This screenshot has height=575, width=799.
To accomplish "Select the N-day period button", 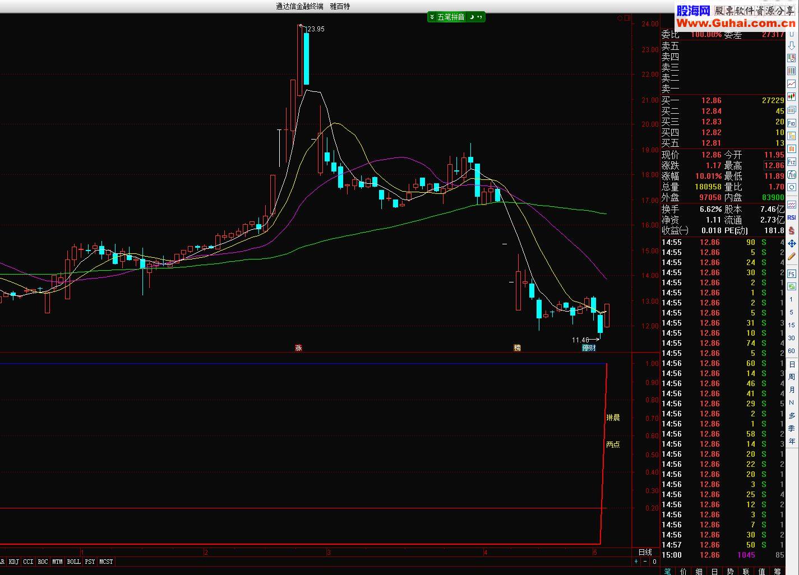I will (x=792, y=402).
